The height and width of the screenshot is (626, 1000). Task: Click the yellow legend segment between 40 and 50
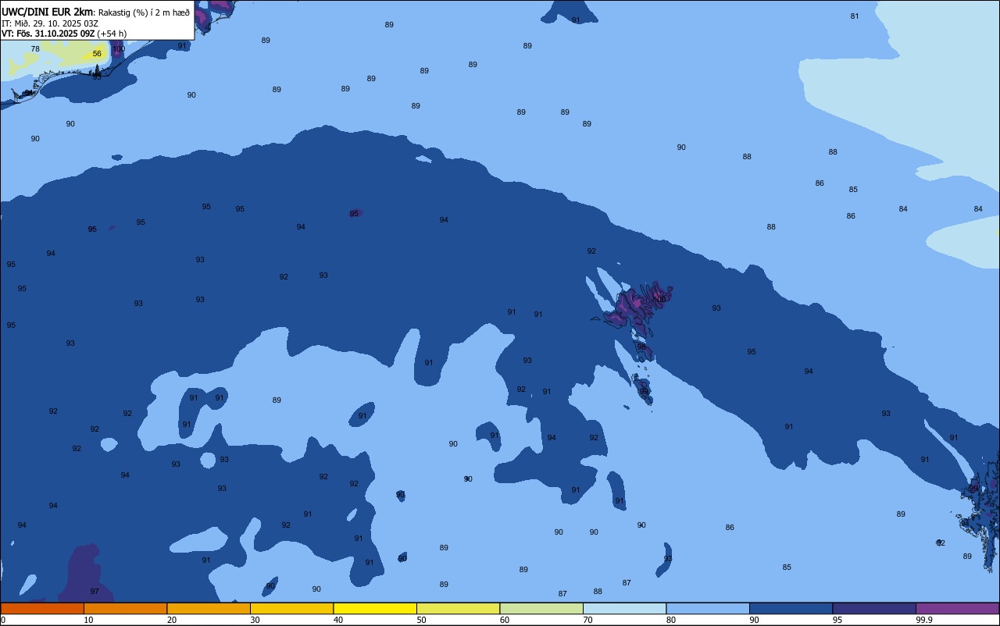point(375,608)
